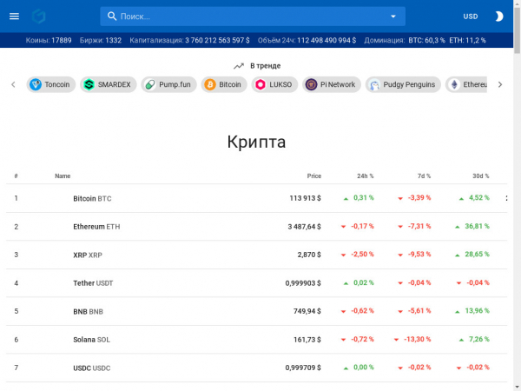The width and height of the screenshot is (521, 391).
Task: Open Tether USDT row link
Action: (x=93, y=283)
